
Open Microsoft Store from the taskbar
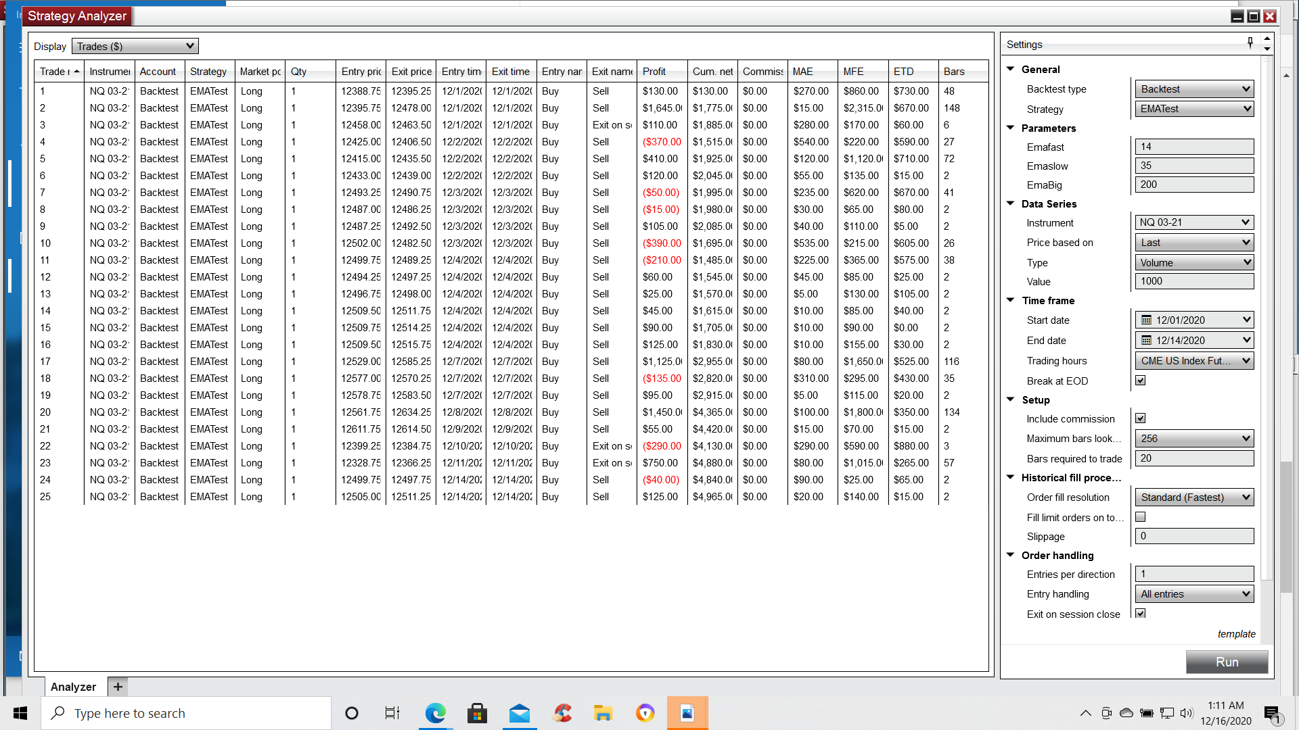click(477, 713)
